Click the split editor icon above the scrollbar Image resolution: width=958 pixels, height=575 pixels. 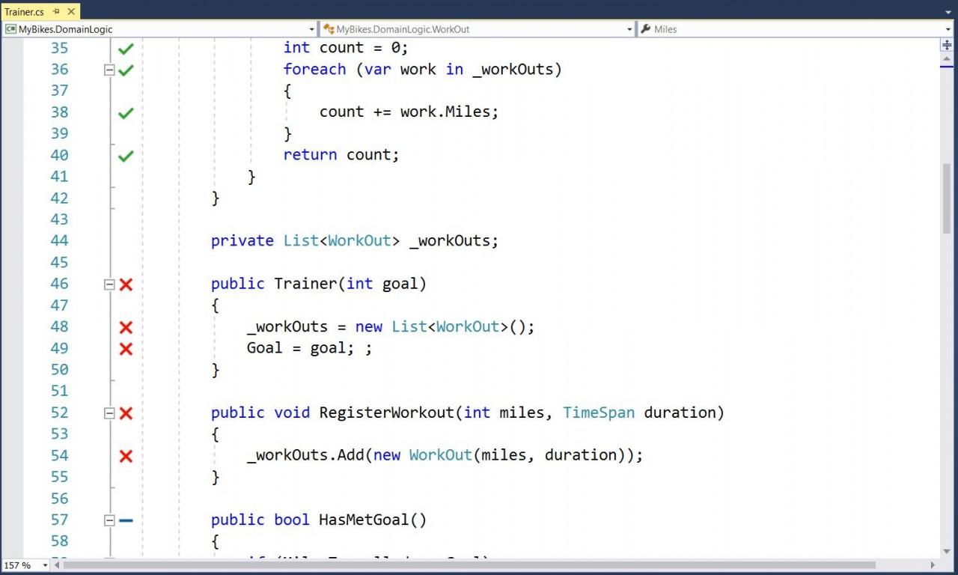[948, 45]
